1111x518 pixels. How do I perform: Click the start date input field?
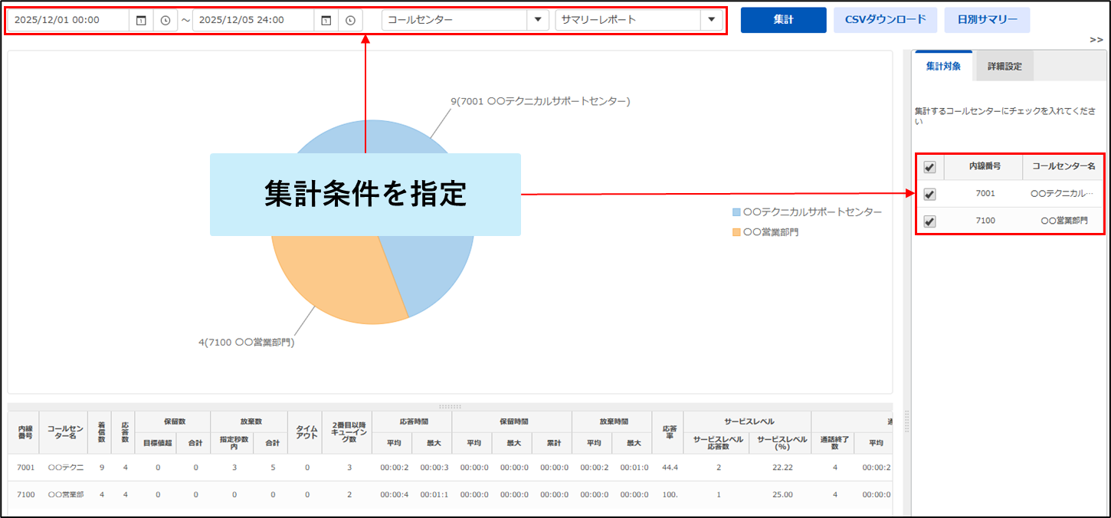[x=69, y=21]
